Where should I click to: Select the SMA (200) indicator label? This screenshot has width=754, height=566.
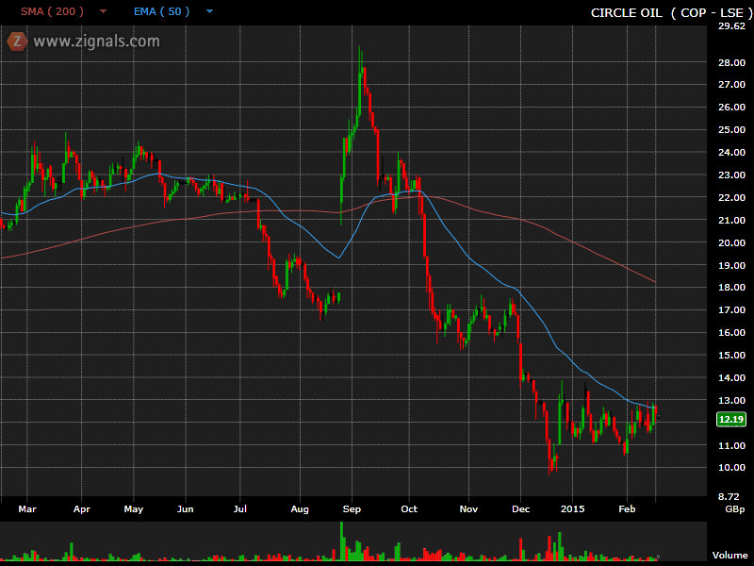click(x=53, y=12)
